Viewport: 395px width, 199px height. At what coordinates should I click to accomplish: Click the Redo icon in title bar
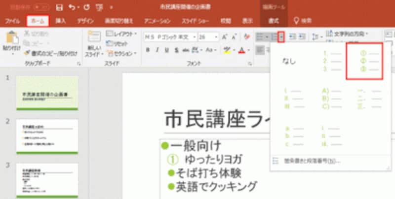[x=87, y=7]
